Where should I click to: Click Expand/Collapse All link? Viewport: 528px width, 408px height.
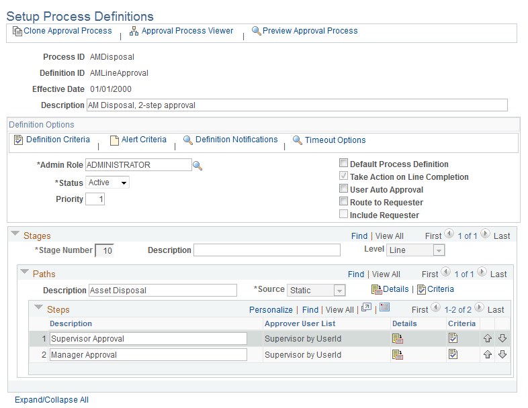tap(52, 400)
